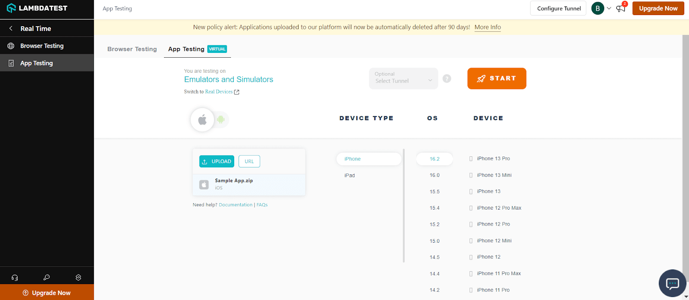Select the Sample App.zip uploaded app
689x300 pixels.
pos(249,184)
